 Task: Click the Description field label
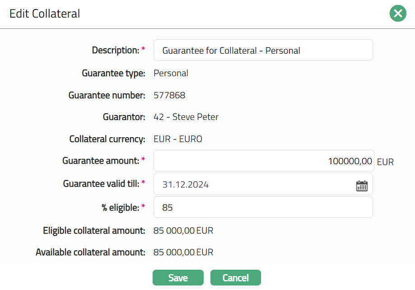coord(115,51)
